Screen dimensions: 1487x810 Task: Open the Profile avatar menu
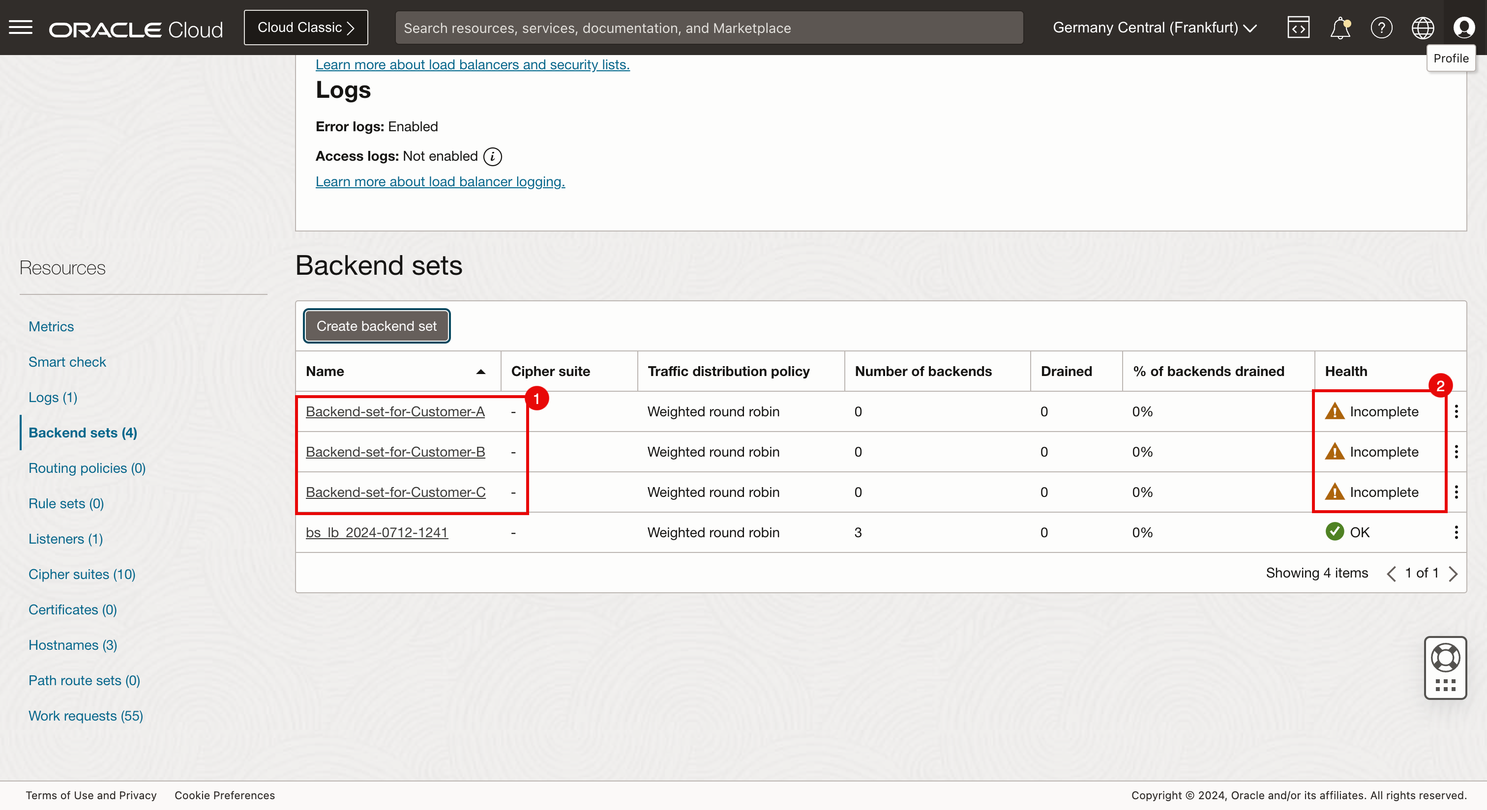point(1464,28)
